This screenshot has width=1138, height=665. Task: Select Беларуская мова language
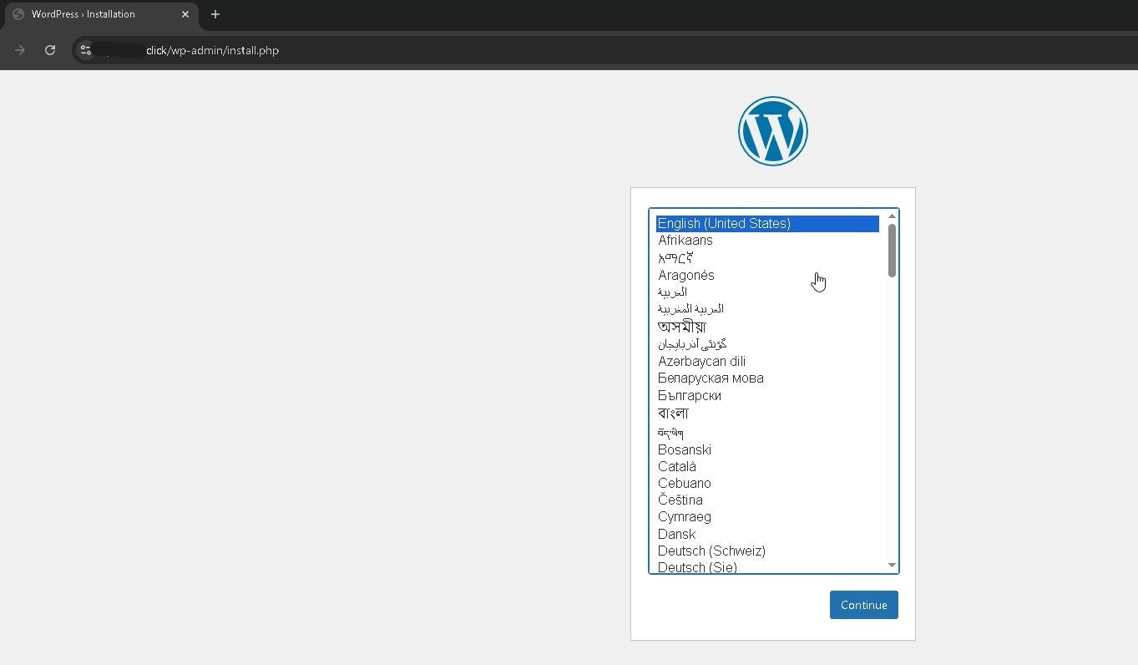pos(767,378)
